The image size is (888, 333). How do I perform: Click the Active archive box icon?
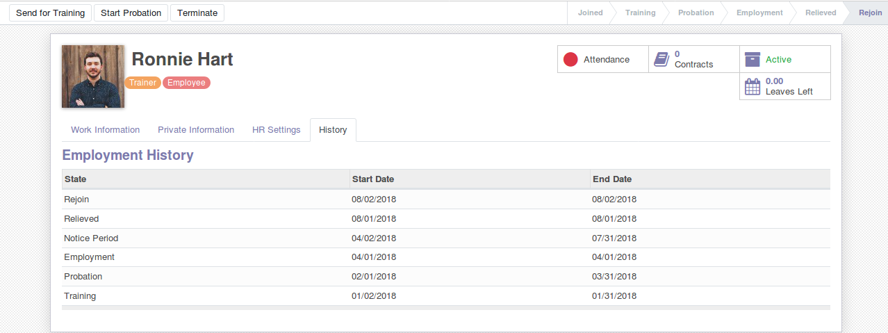(753, 60)
